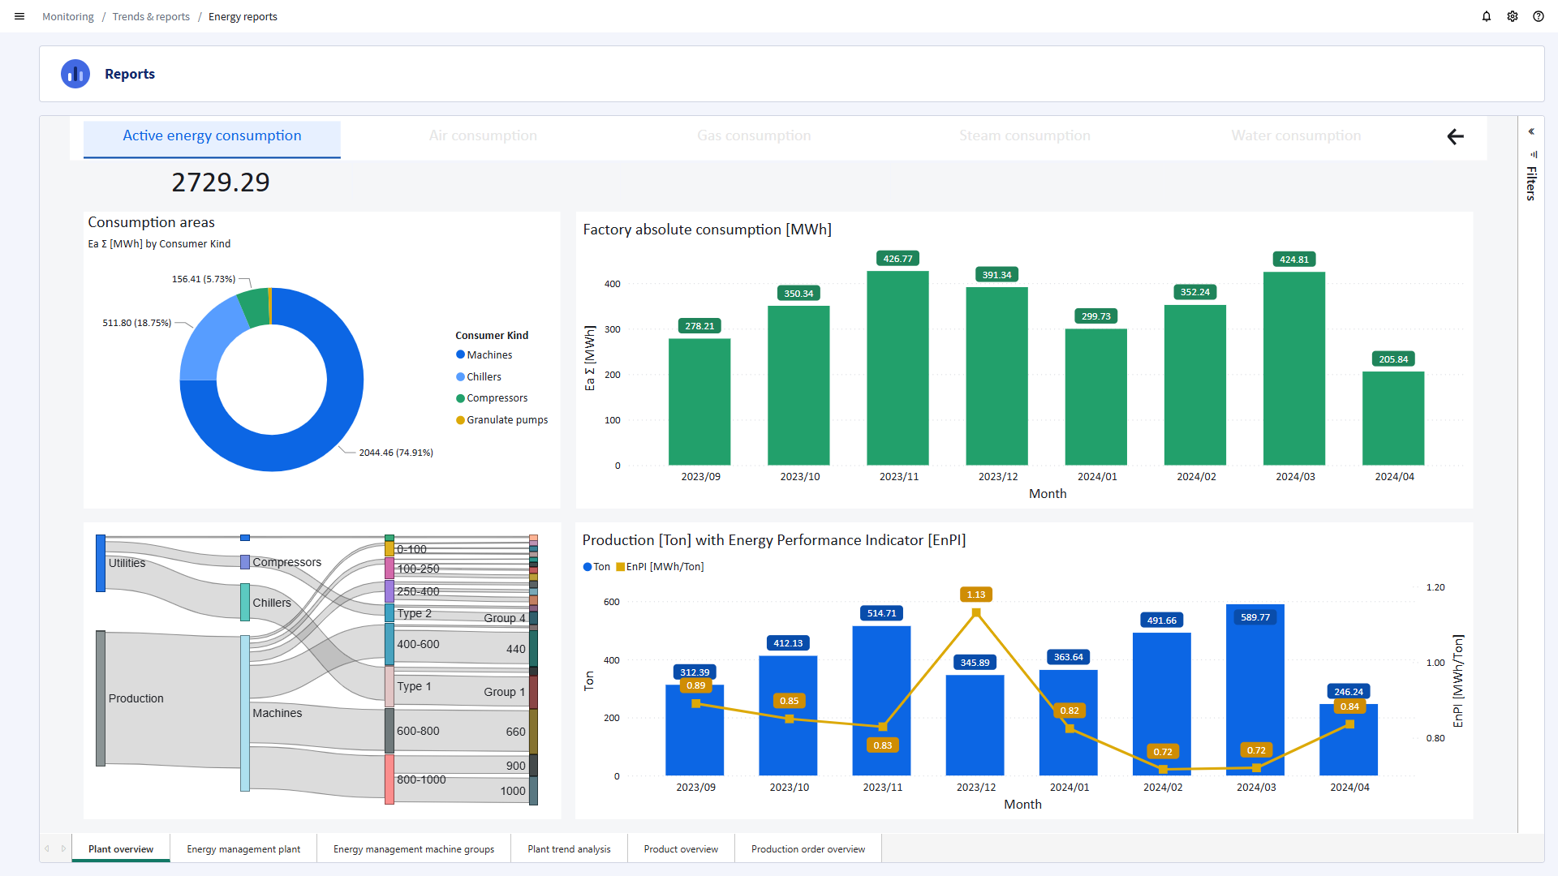Select the Production node in Sankey diagram

point(101,698)
